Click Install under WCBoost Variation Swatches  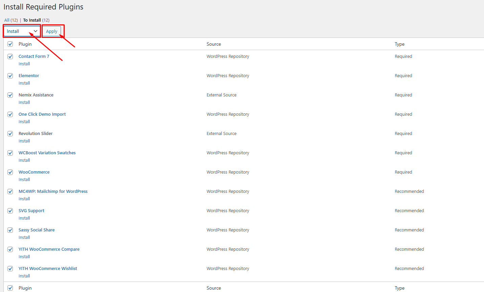[x=24, y=160]
